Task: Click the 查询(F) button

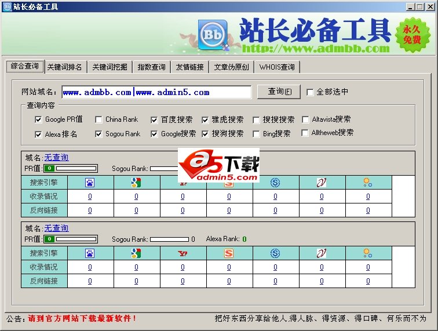Action: tap(279, 92)
